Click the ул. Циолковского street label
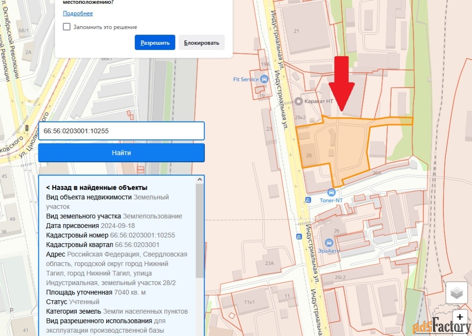 click(34, 135)
